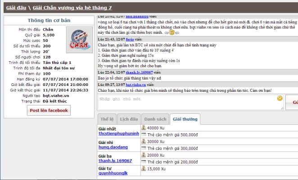Click the money bag icon beside 30000 Xu
Screen dimensions: 298x180
coord(144,141)
